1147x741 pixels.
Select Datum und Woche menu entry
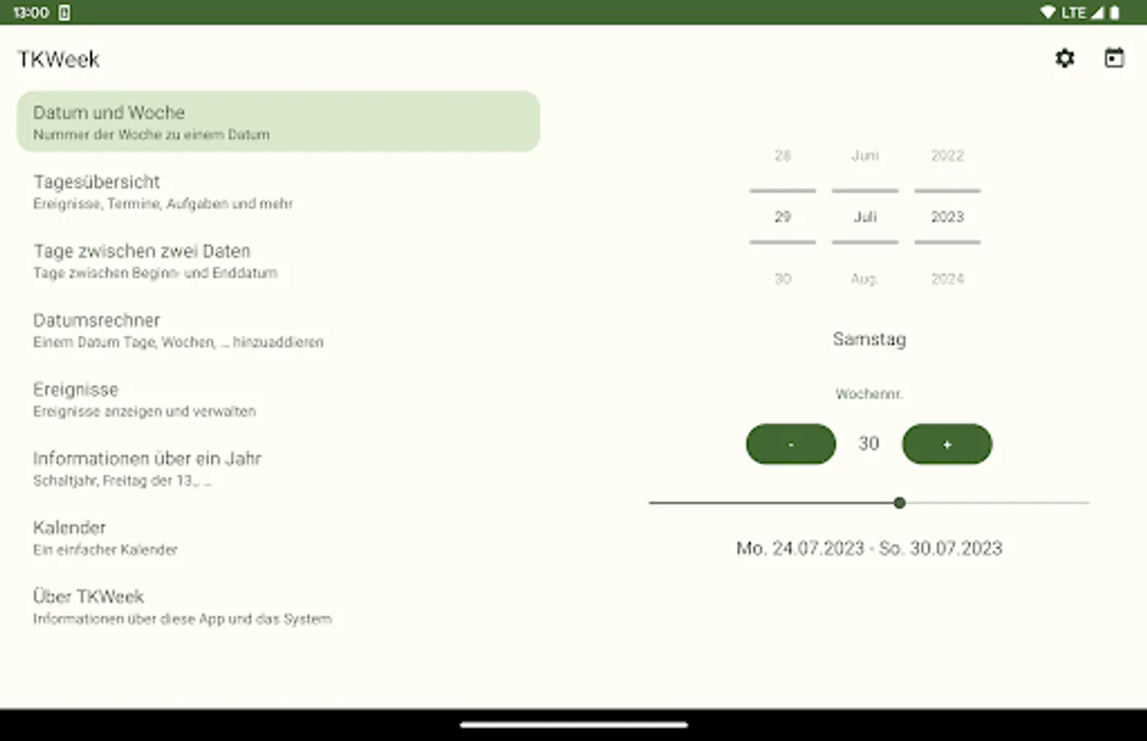tap(279, 121)
